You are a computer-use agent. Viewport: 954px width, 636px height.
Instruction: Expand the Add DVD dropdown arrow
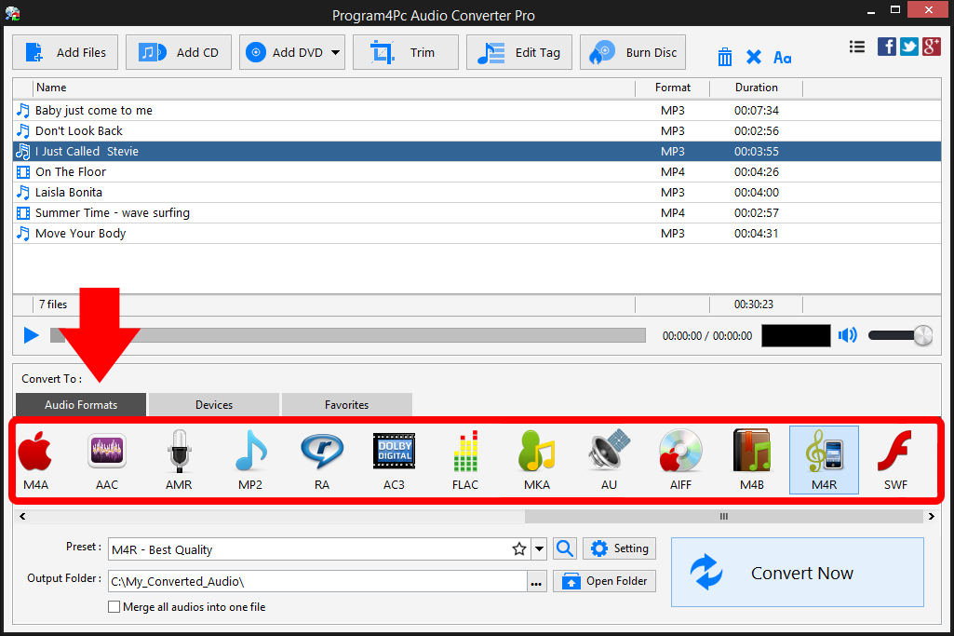click(x=335, y=53)
